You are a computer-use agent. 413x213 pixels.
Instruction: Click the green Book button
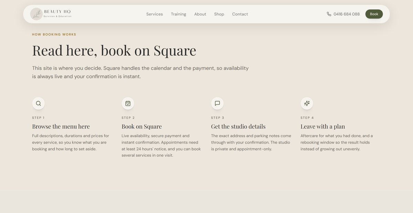point(374,14)
